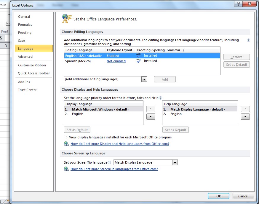Click the proofing checkmark icon in Spanish row
The image size is (259, 211).
coord(139,61)
